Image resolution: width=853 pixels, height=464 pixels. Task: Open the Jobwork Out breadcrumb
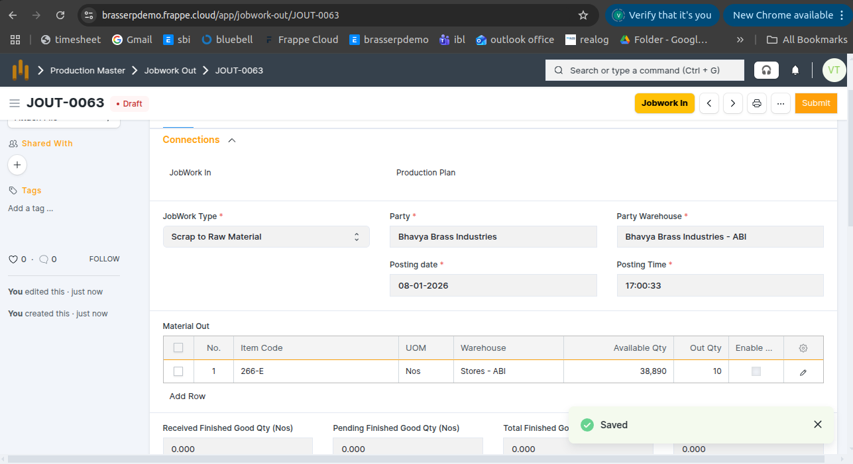tap(170, 70)
